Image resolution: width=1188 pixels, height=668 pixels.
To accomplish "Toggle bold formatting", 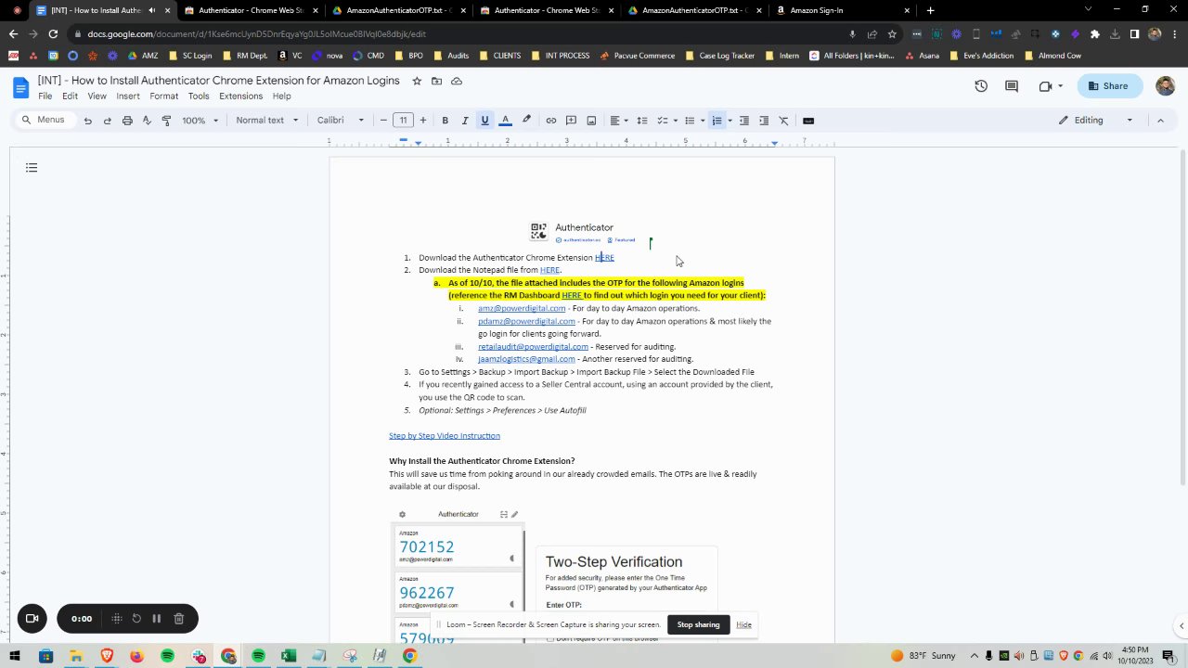I will (x=445, y=121).
